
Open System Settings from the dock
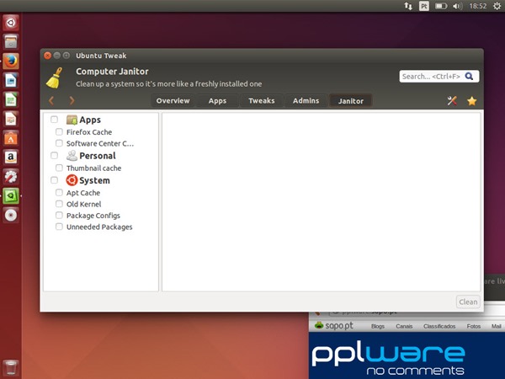pos(11,177)
